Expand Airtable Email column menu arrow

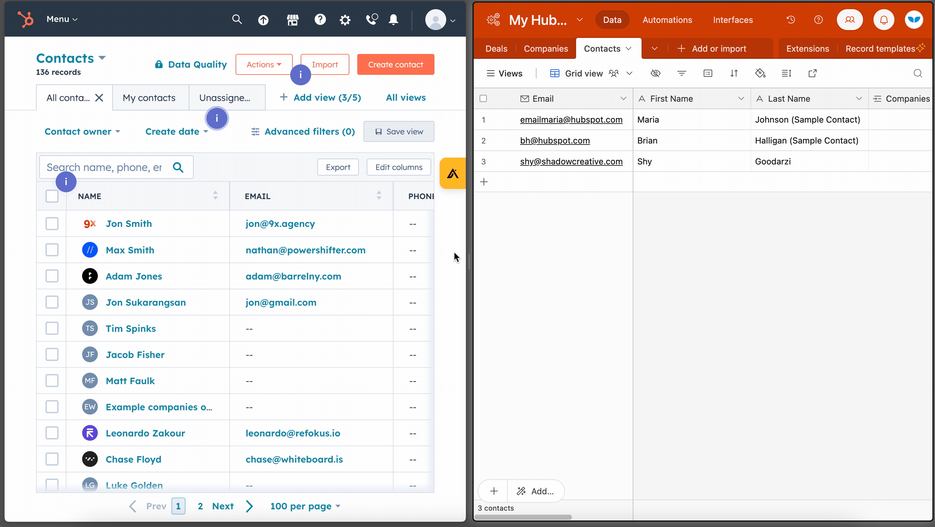click(623, 98)
